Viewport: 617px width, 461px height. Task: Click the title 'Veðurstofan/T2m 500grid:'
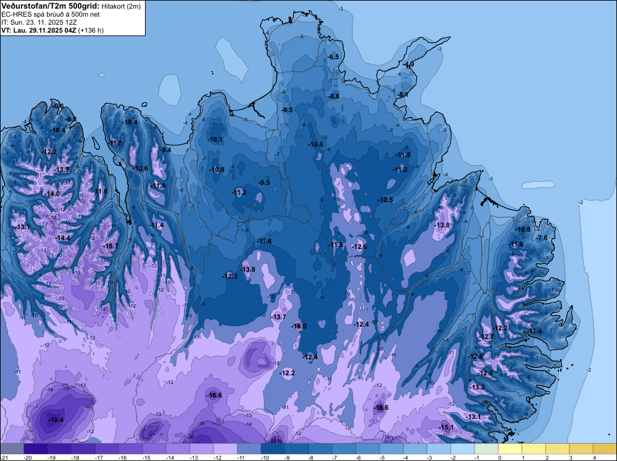(x=51, y=6)
